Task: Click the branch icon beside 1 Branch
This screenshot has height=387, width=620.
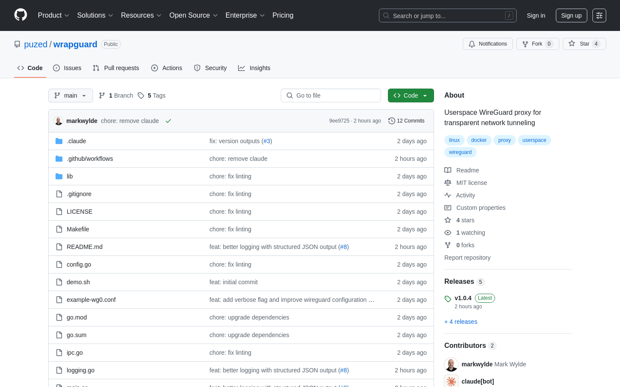Action: tap(102, 95)
